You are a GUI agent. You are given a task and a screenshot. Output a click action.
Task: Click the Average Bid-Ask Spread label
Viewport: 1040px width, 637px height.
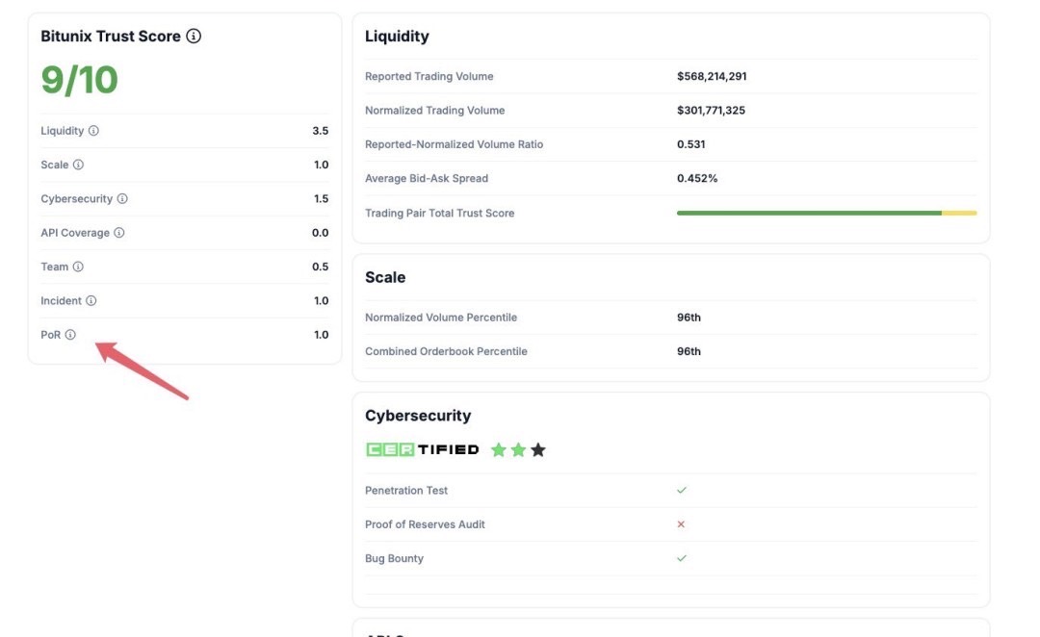click(x=427, y=178)
